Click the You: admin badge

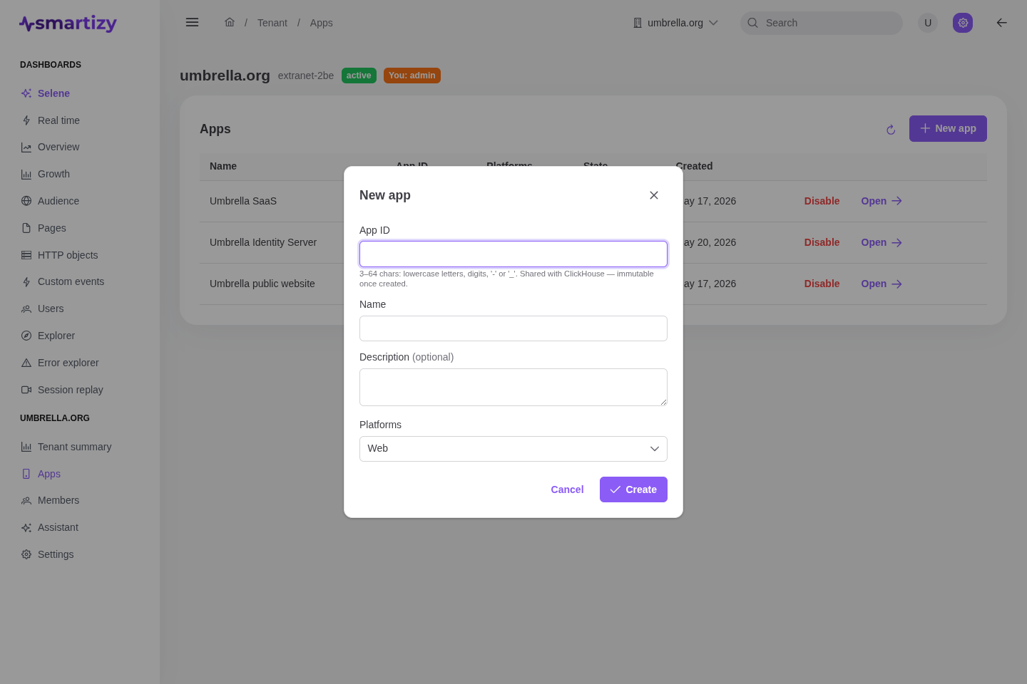click(412, 76)
